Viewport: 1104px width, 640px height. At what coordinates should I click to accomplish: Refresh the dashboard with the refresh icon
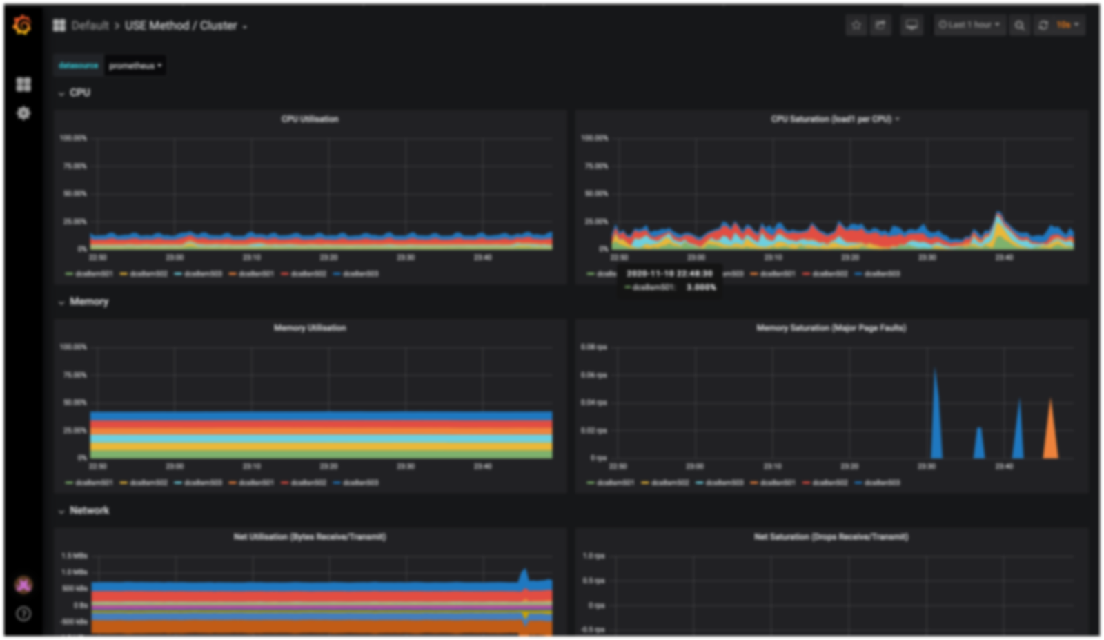pyautogui.click(x=1043, y=26)
